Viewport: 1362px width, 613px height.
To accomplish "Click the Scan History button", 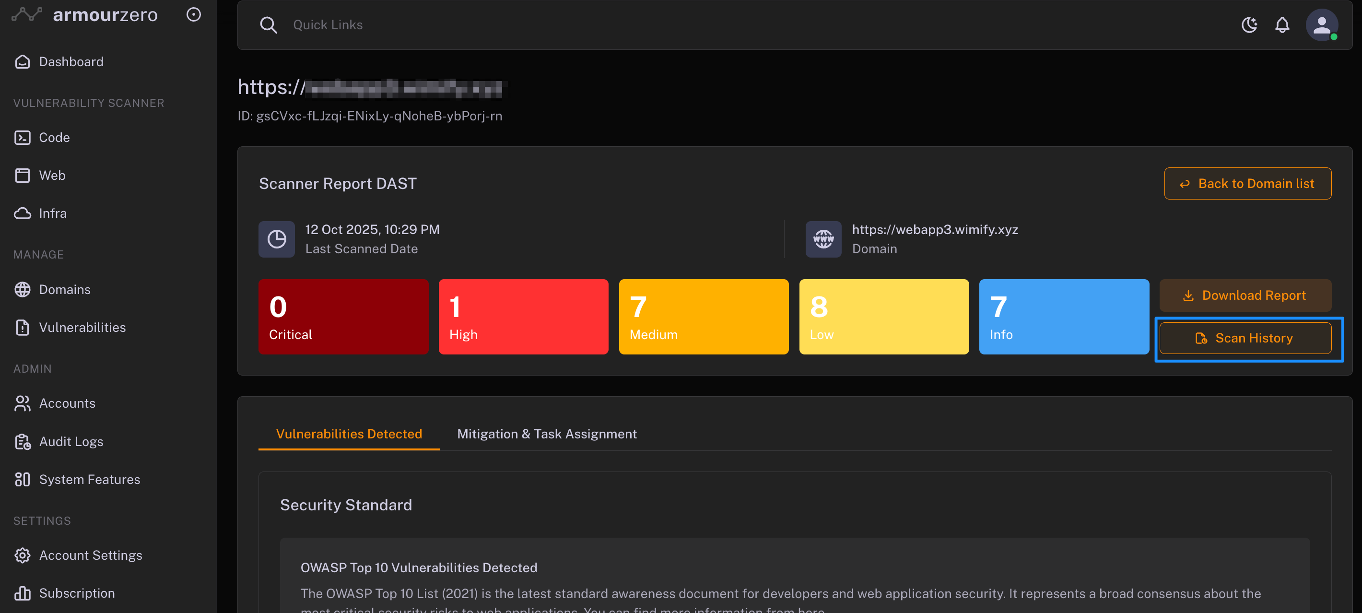I will point(1245,338).
